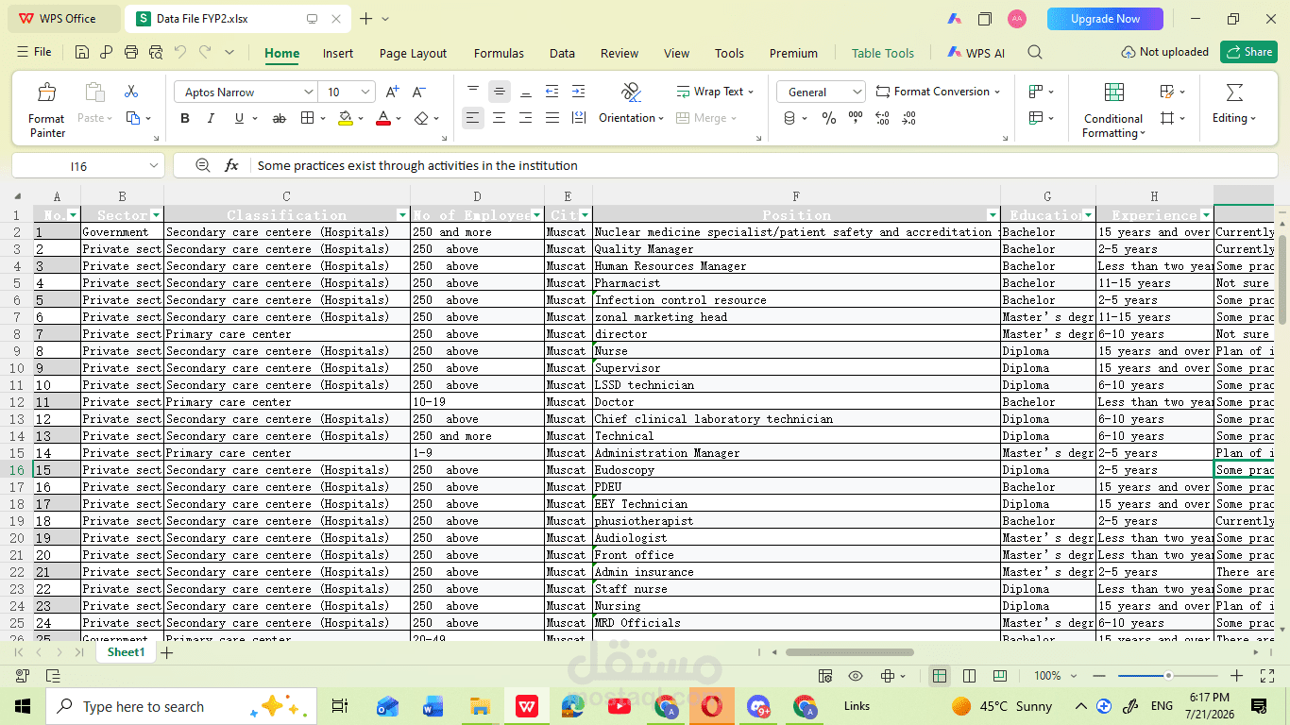Click the zoom slider in status bar
The image size is (1290, 725).
click(x=1168, y=676)
